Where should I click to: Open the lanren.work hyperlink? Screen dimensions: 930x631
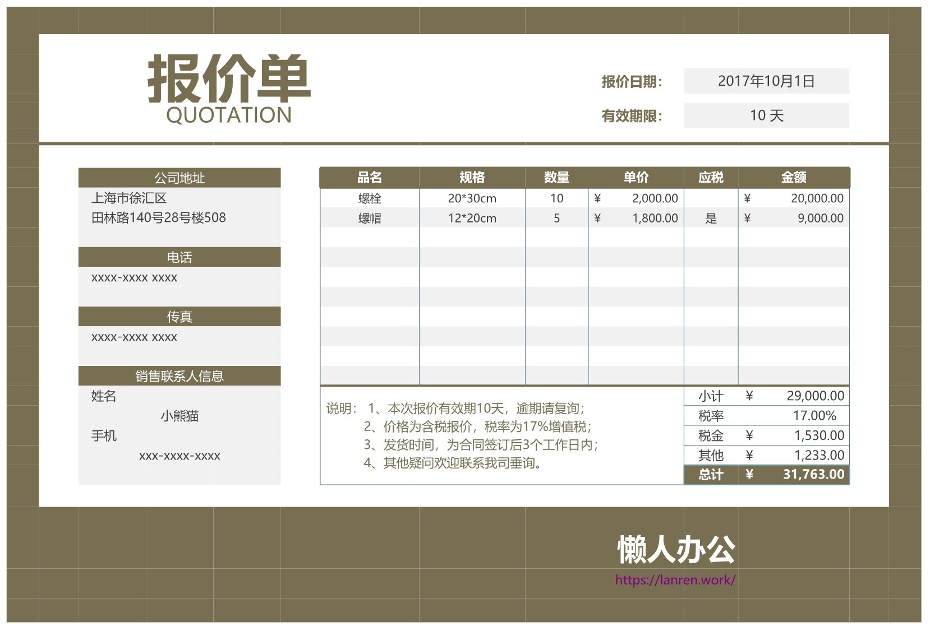click(x=675, y=580)
